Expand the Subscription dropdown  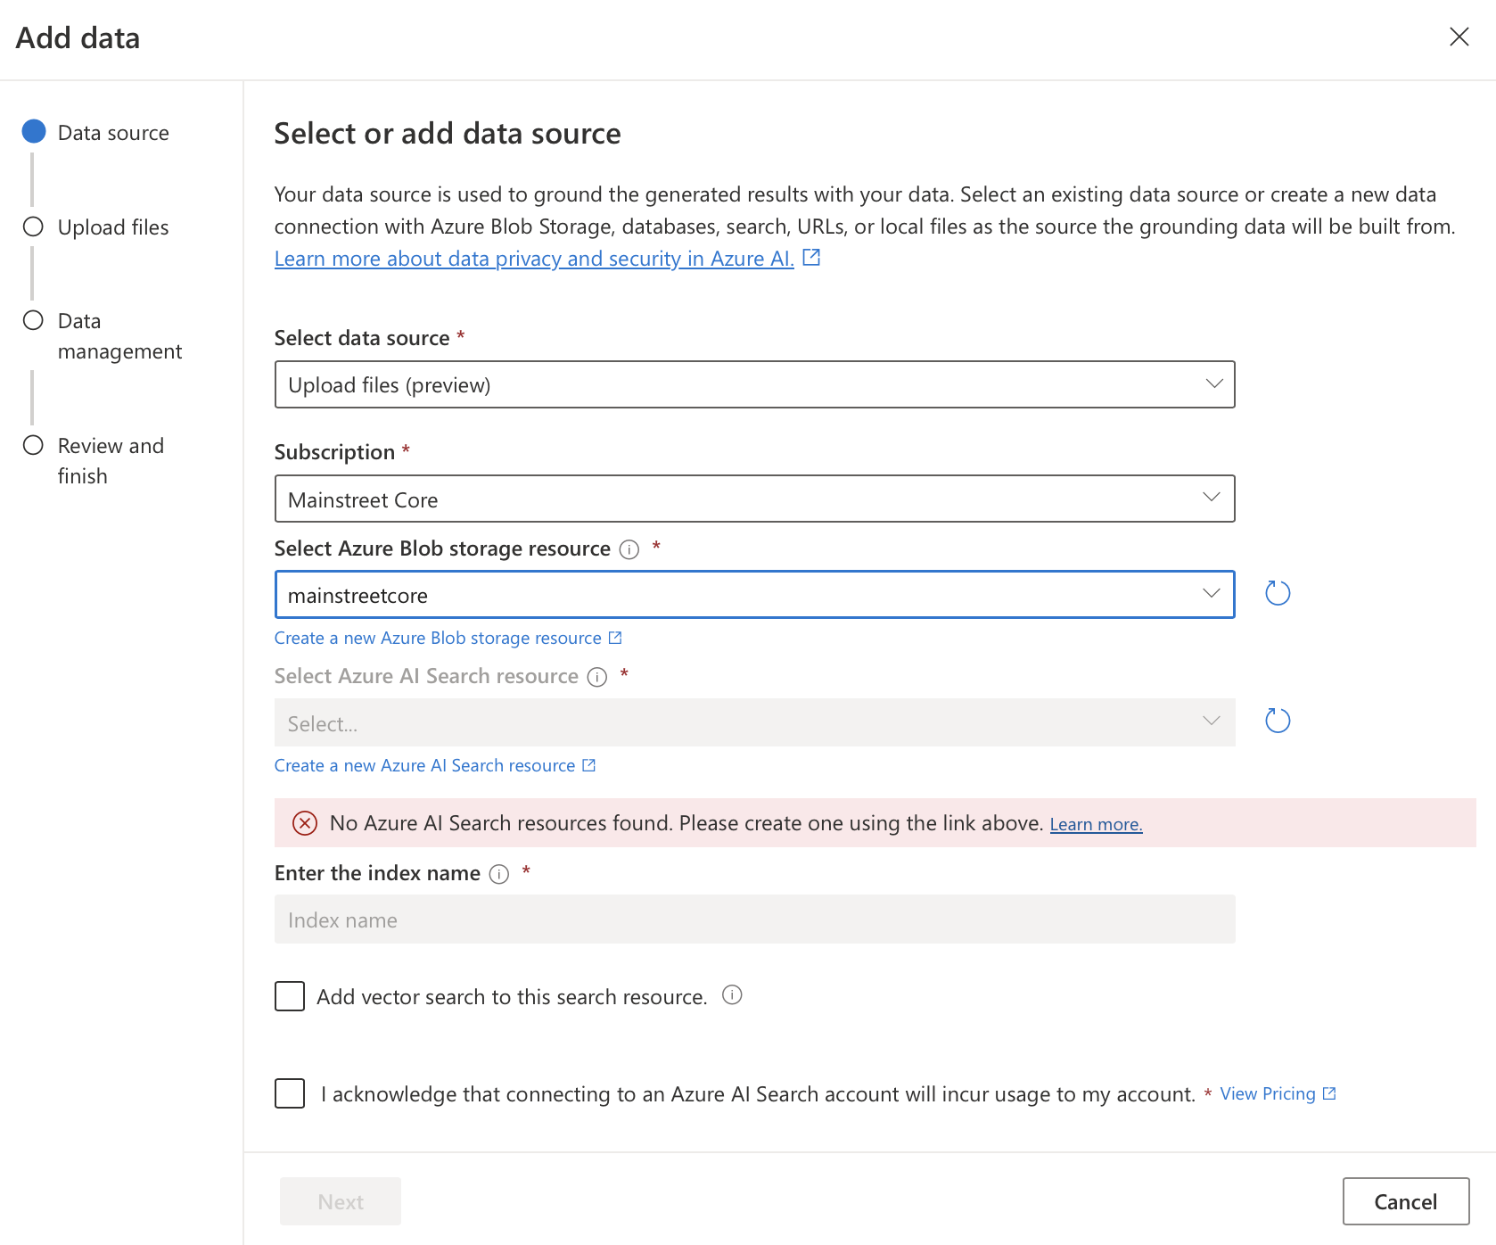pyautogui.click(x=754, y=499)
